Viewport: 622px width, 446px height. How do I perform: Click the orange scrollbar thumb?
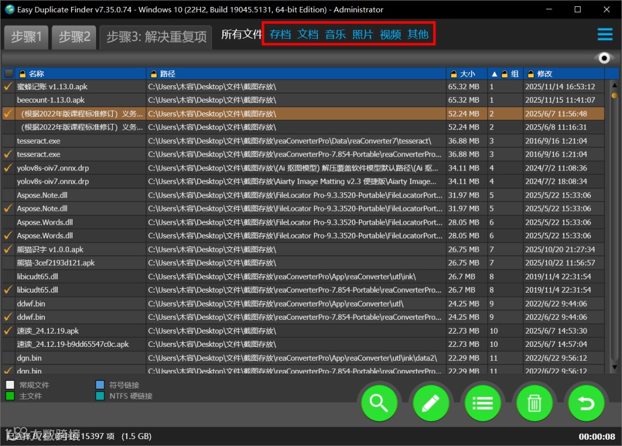click(x=615, y=96)
